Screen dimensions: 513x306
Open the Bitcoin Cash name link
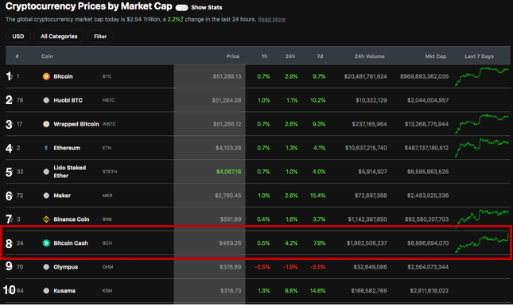[71, 243]
